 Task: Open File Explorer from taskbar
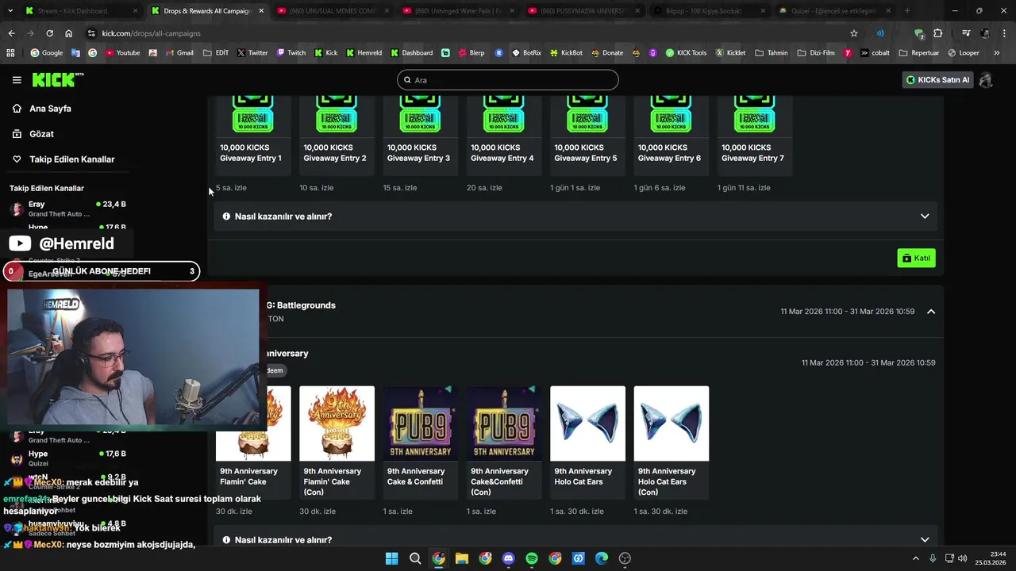coord(462,558)
